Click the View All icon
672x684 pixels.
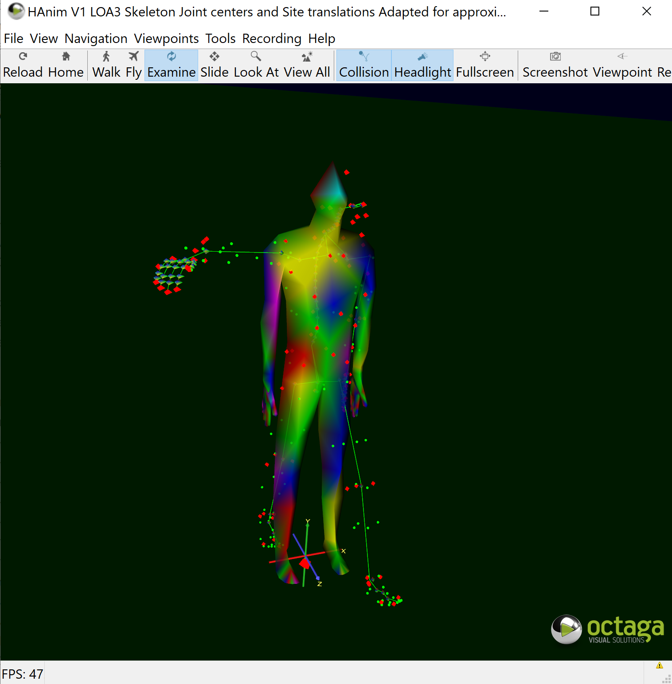click(x=307, y=65)
